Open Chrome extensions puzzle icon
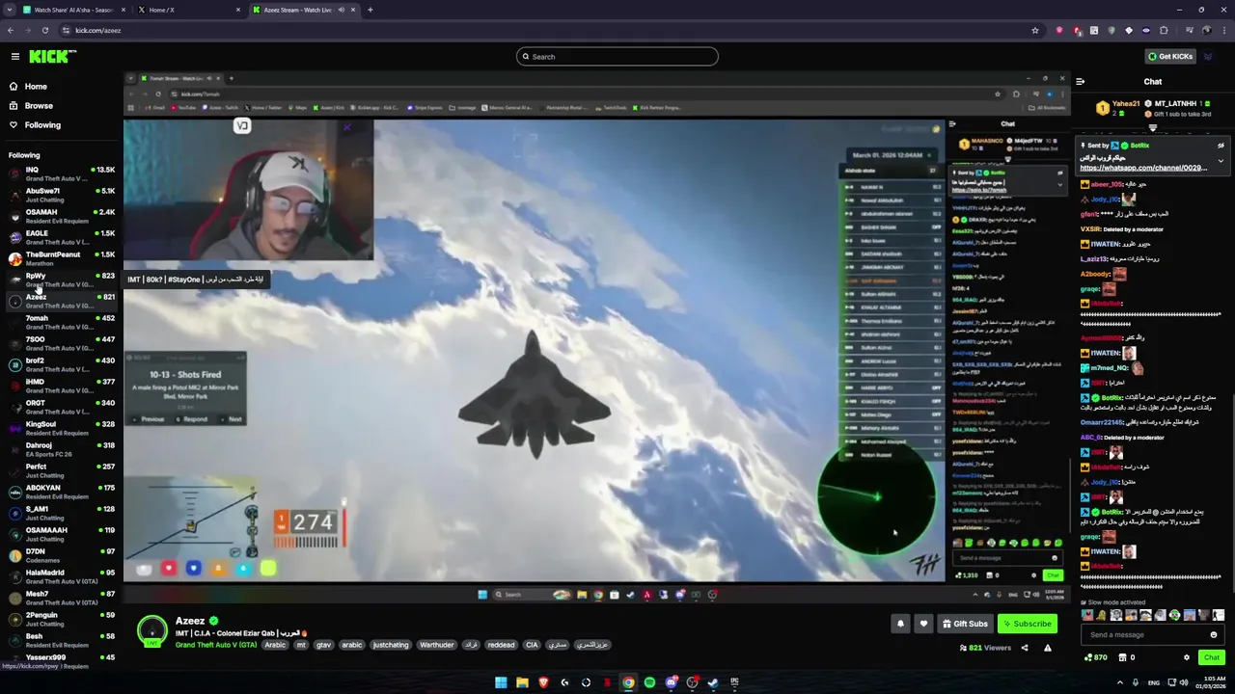This screenshot has width=1235, height=694. (1164, 31)
